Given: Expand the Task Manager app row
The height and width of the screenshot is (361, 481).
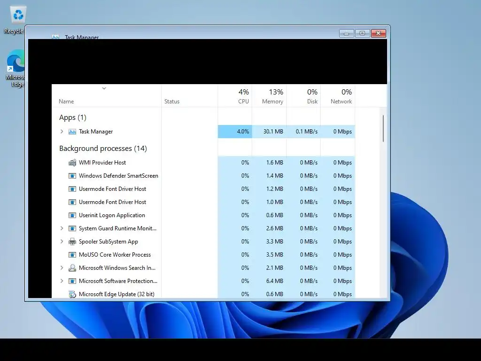Looking at the screenshot, I should (62, 132).
